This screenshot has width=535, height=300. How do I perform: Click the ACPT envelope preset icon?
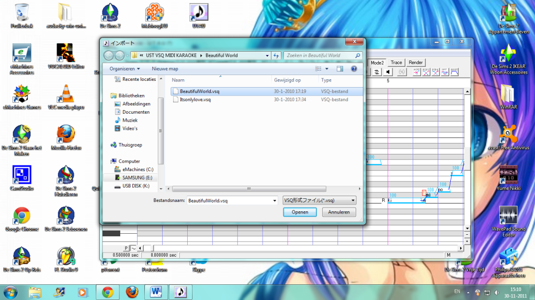(417, 72)
